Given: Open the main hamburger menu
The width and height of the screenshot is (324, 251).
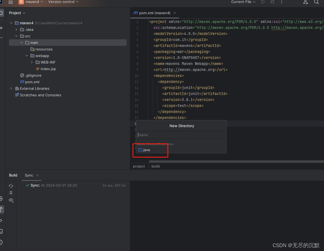Looking at the screenshot, I should click(x=11, y=2).
